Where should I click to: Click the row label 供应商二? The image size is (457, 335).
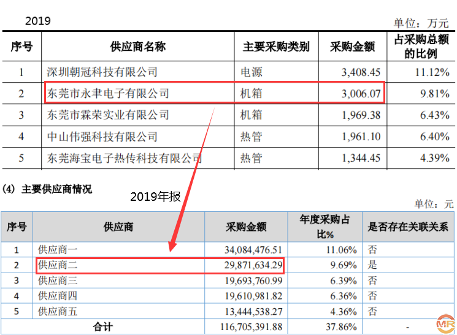tap(58, 265)
